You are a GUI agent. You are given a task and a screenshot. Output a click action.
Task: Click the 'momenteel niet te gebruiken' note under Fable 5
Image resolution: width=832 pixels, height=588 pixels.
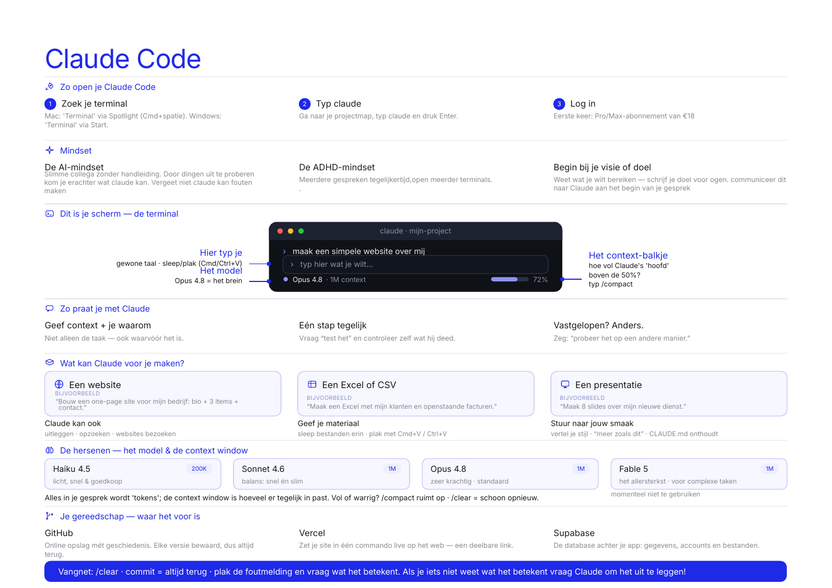click(655, 494)
